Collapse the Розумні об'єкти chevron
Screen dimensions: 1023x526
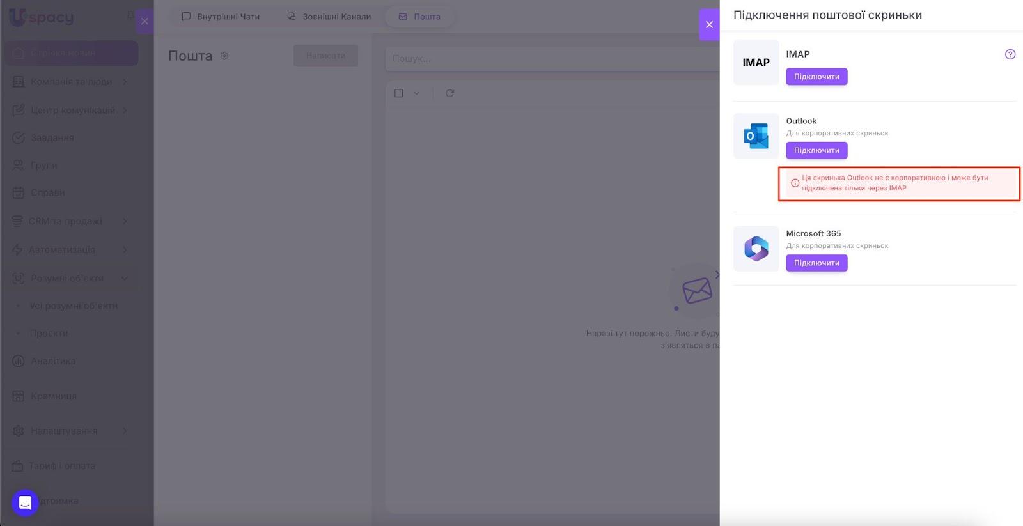coord(125,279)
